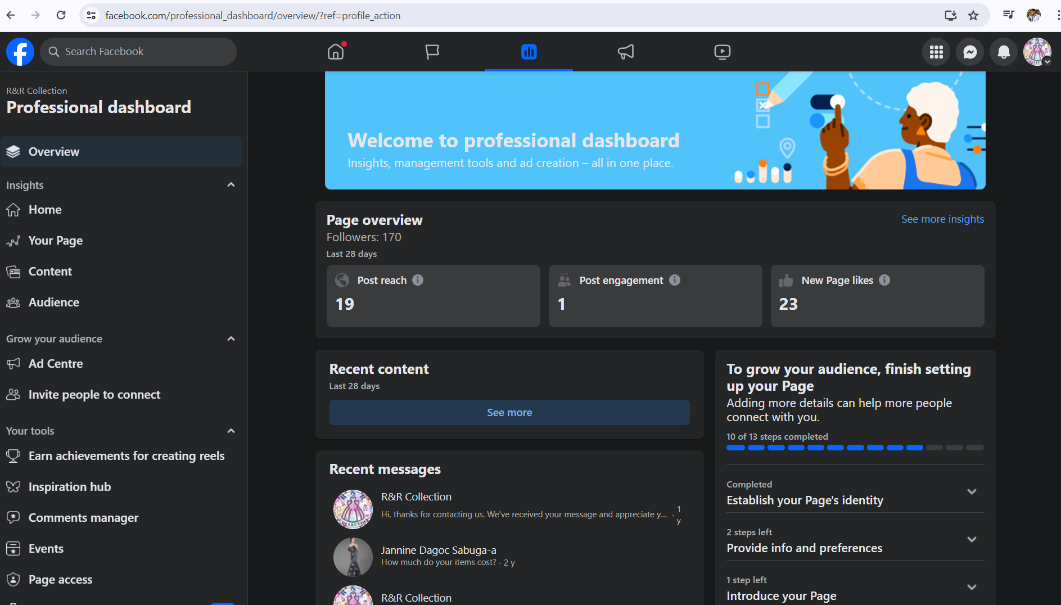The width and height of the screenshot is (1061, 605).
Task: Open the Pages flag icon in top navigation
Action: [x=432, y=52]
